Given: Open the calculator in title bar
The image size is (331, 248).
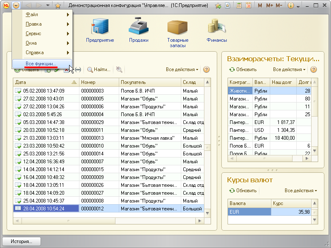Looking at the screenshot, I should (x=239, y=5).
